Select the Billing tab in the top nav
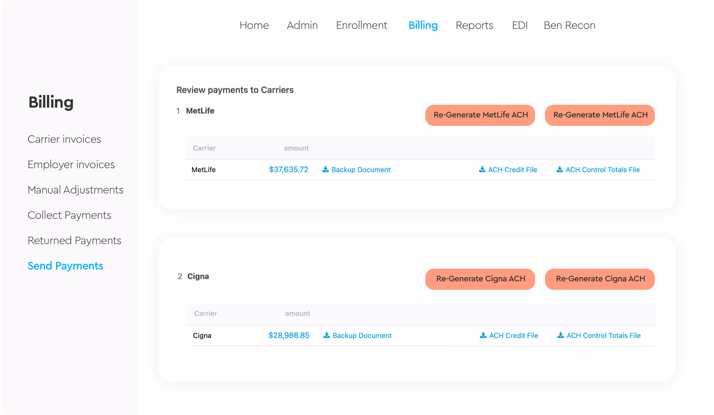This screenshot has height=415, width=714. pyautogui.click(x=423, y=25)
